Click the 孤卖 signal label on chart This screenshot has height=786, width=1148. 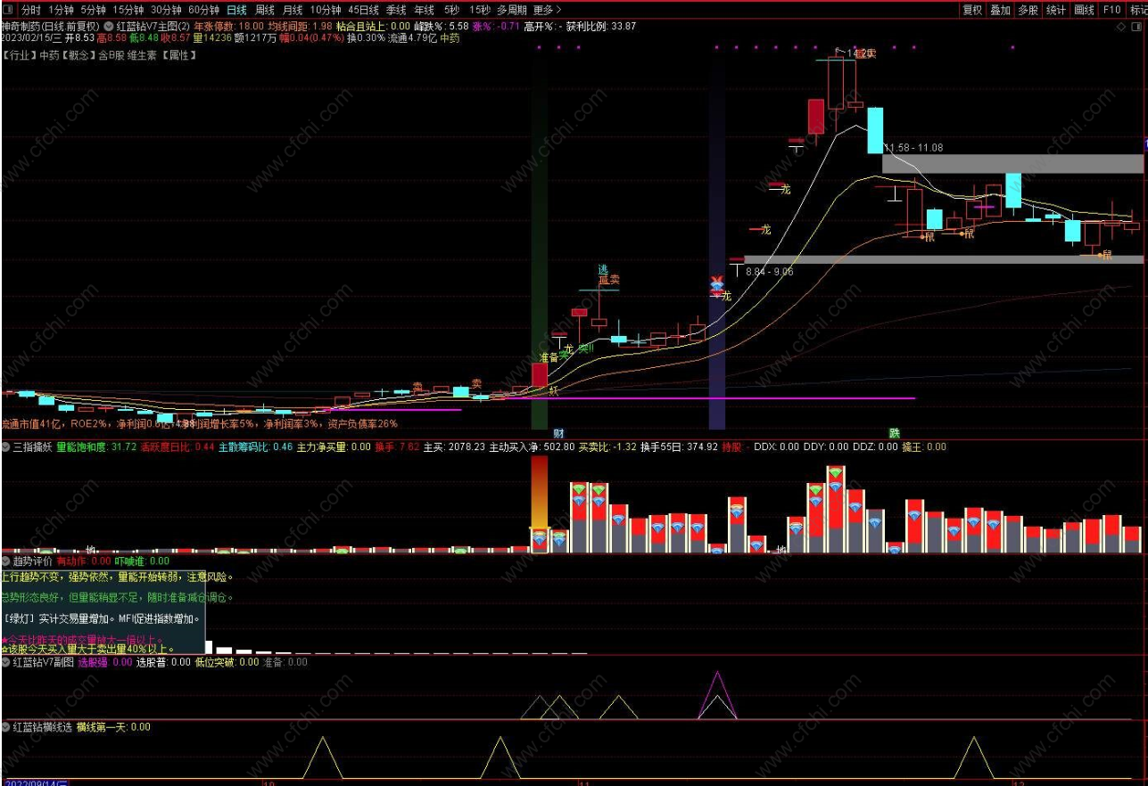coord(609,280)
